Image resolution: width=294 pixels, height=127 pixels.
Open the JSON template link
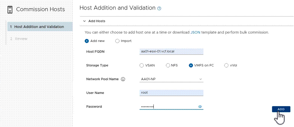tap(195, 32)
